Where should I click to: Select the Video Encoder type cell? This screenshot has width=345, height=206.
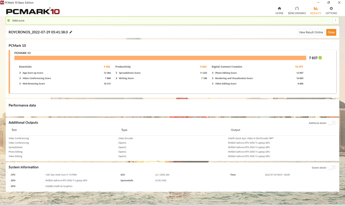pyautogui.click(x=126, y=138)
